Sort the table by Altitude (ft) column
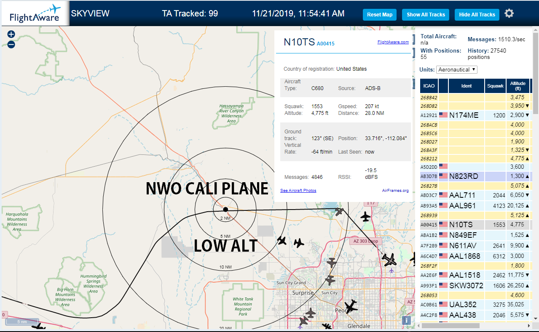The width and height of the screenshot is (539, 332). (x=518, y=86)
